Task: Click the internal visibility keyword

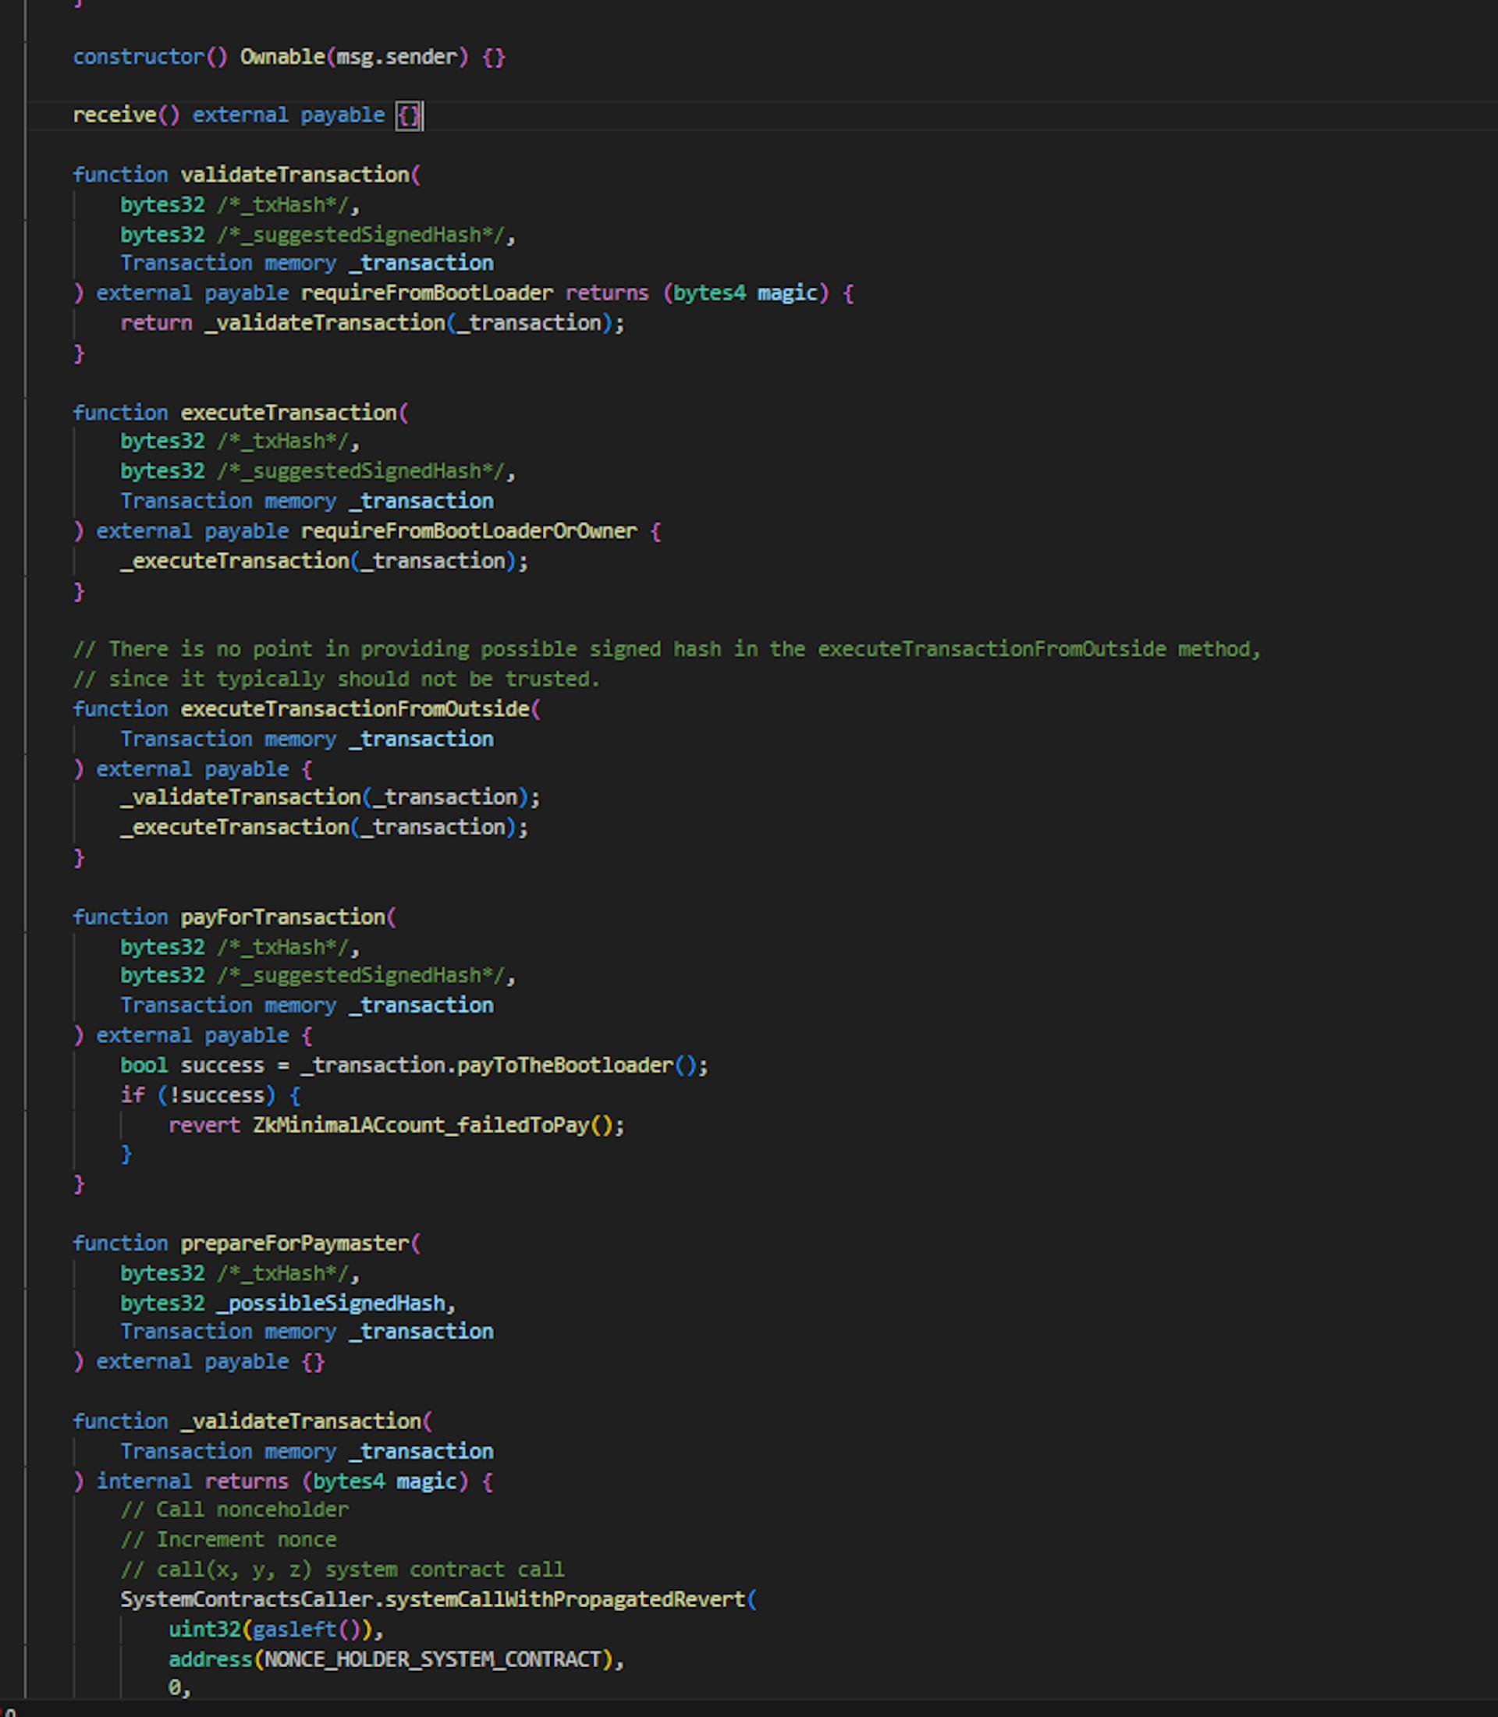Action: 144,1481
